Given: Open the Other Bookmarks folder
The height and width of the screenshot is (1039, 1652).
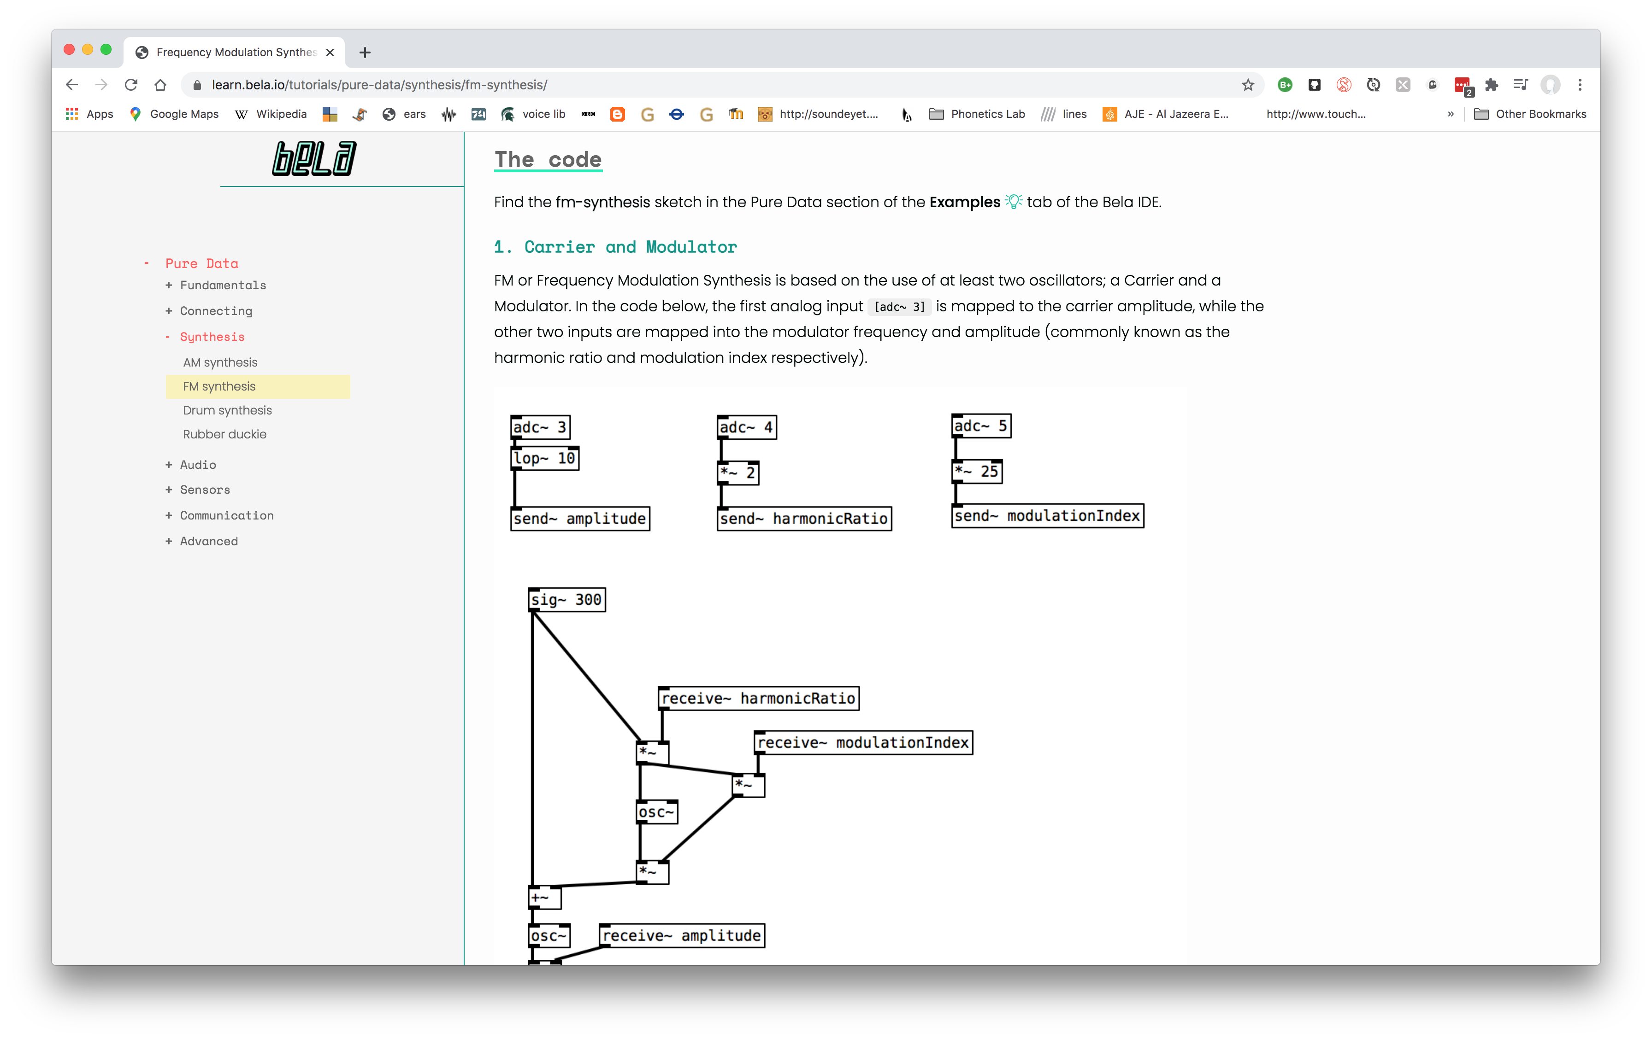Looking at the screenshot, I should coord(1530,114).
